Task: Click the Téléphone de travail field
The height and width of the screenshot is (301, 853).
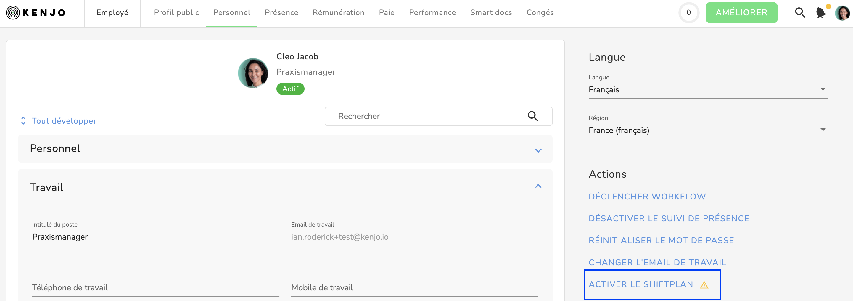Action: click(156, 288)
